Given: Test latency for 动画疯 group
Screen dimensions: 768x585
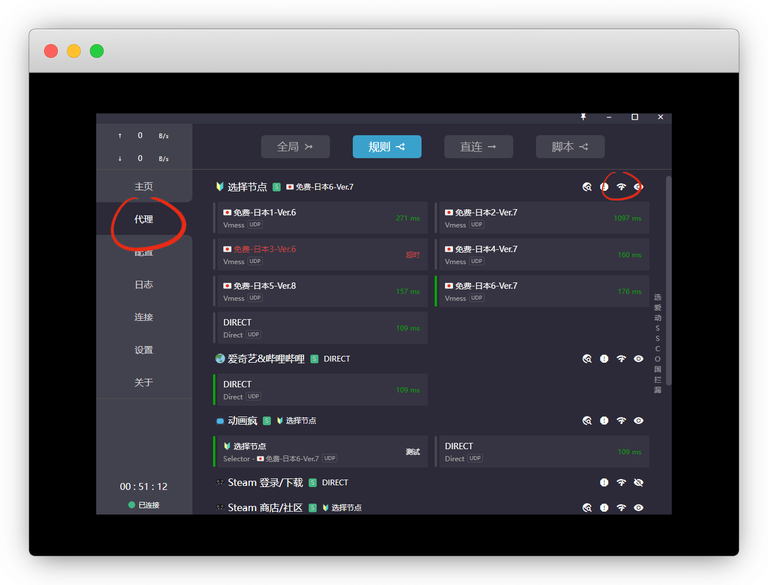Looking at the screenshot, I should pos(621,421).
